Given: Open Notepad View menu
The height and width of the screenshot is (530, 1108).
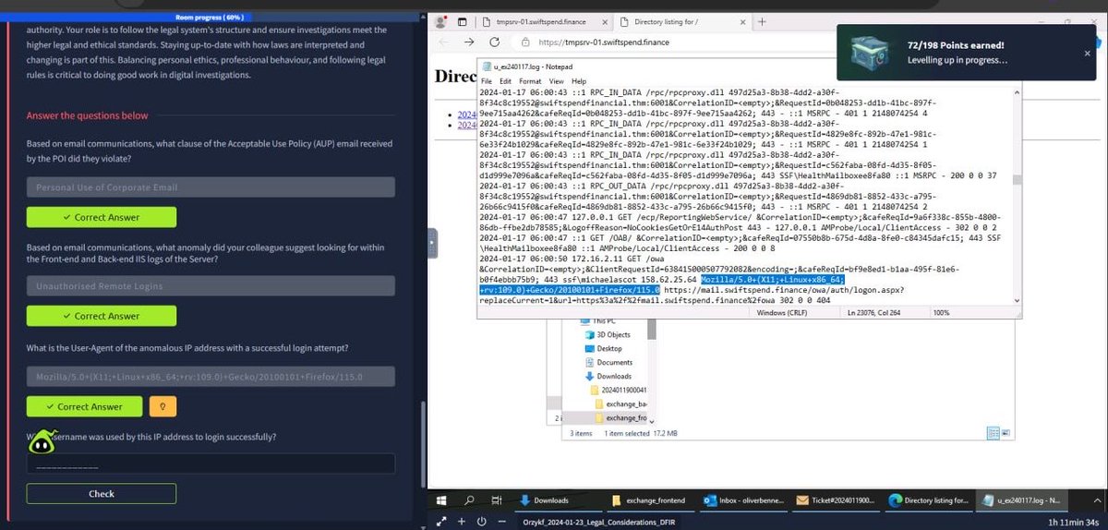Looking at the screenshot, I should (x=556, y=81).
